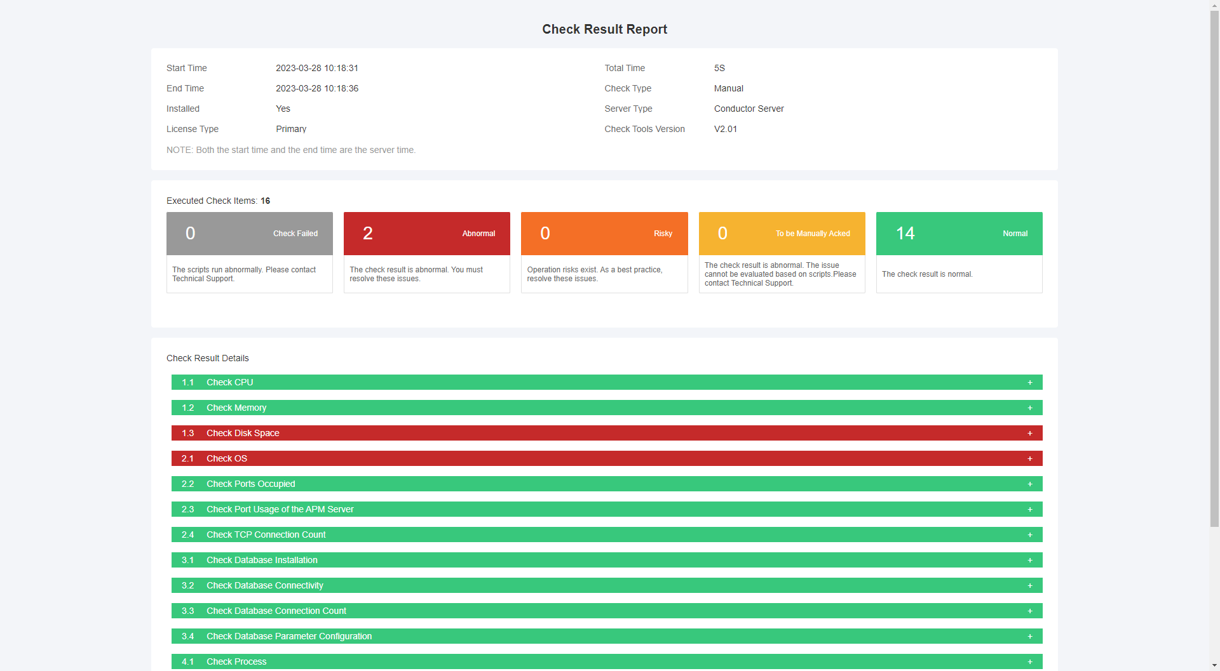The width and height of the screenshot is (1220, 671).
Task: Click 'Check Port Usage of the APM Server' title
Action: [280, 509]
